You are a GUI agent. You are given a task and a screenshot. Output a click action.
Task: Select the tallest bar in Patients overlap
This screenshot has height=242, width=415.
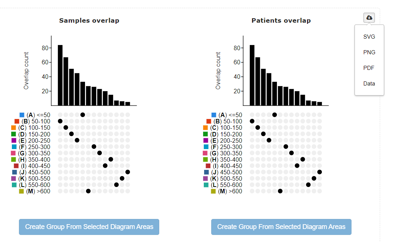point(252,74)
